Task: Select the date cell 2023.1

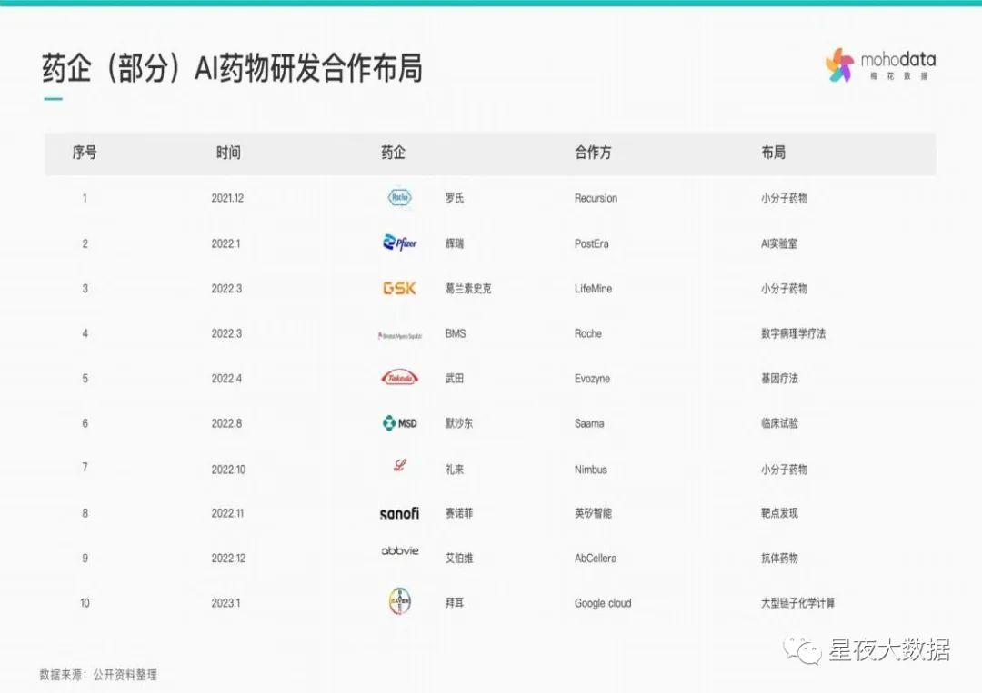Action: pos(225,603)
